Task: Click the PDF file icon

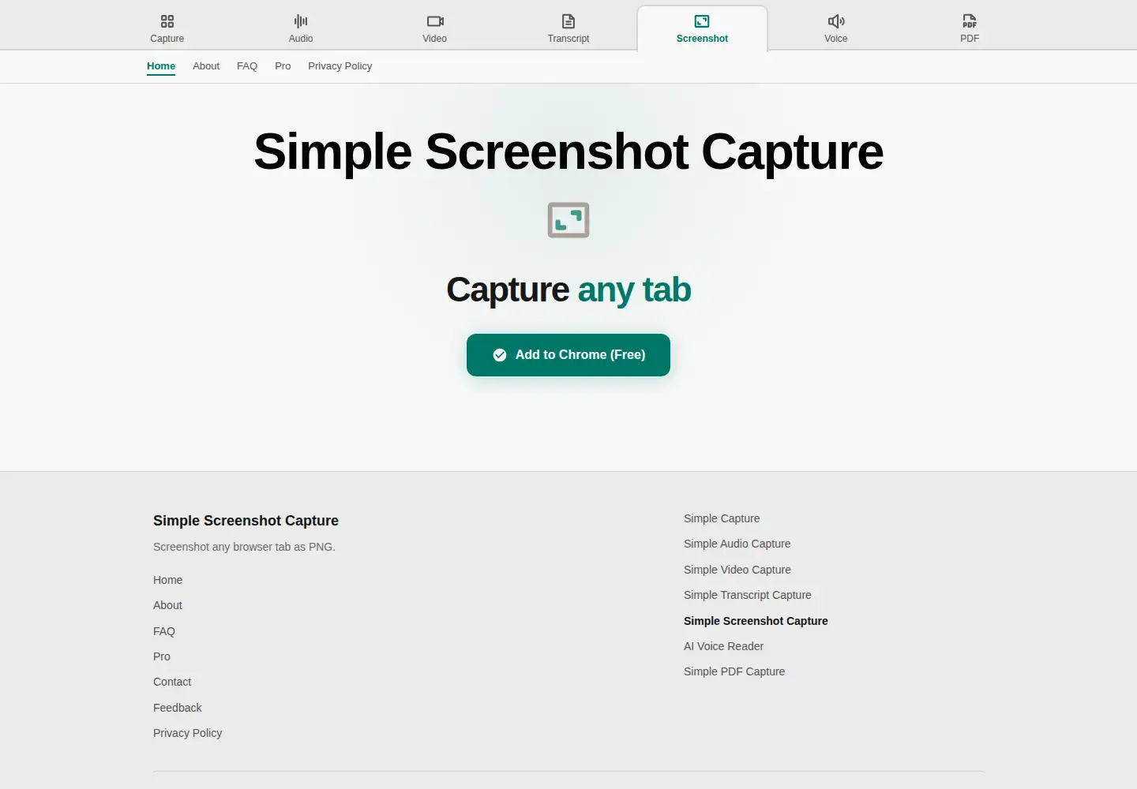Action: [970, 21]
